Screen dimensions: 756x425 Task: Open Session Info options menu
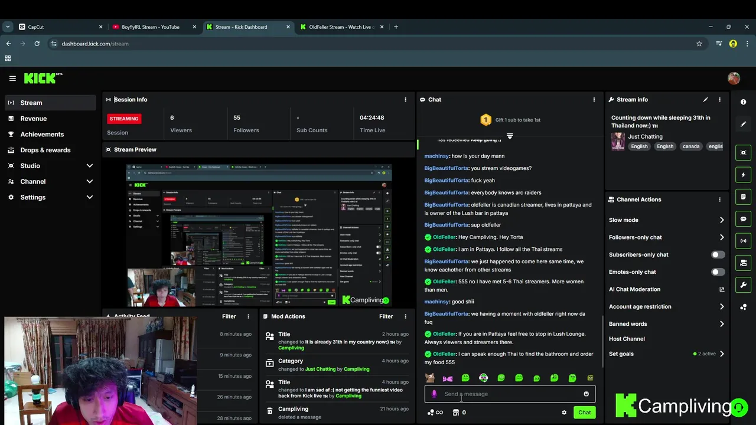tap(405, 100)
